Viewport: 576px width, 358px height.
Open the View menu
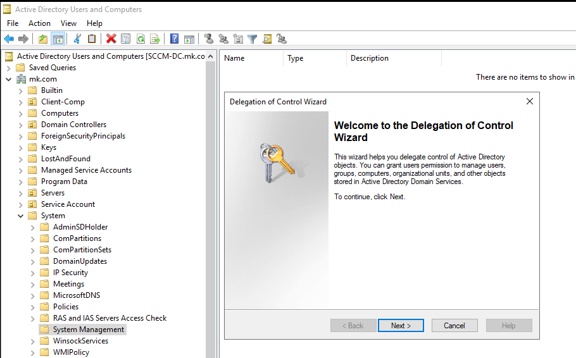[x=68, y=23]
